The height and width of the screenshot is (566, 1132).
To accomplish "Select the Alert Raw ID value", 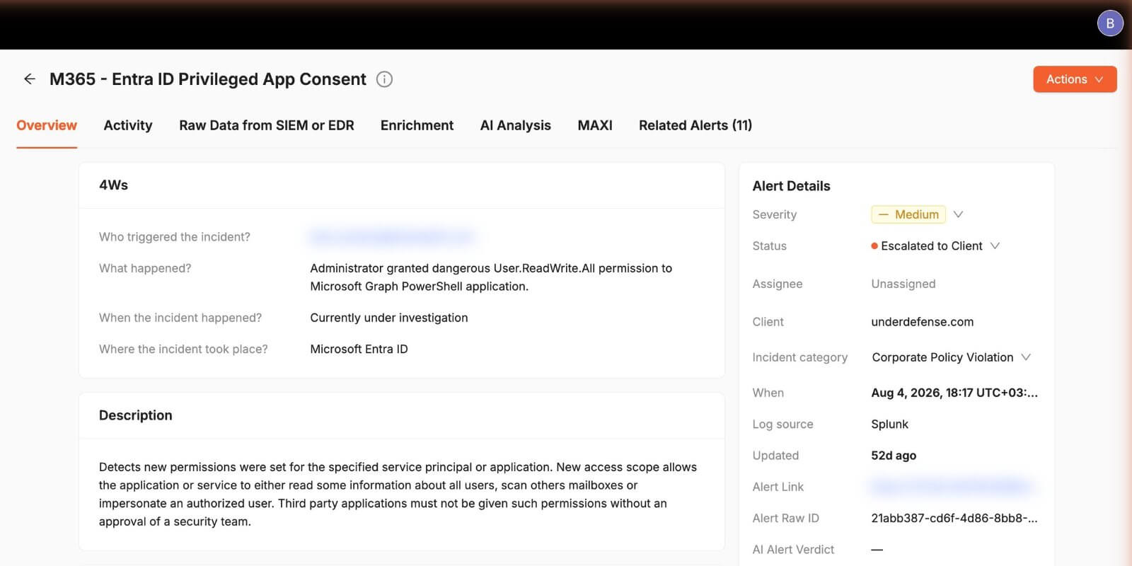I will point(954,518).
